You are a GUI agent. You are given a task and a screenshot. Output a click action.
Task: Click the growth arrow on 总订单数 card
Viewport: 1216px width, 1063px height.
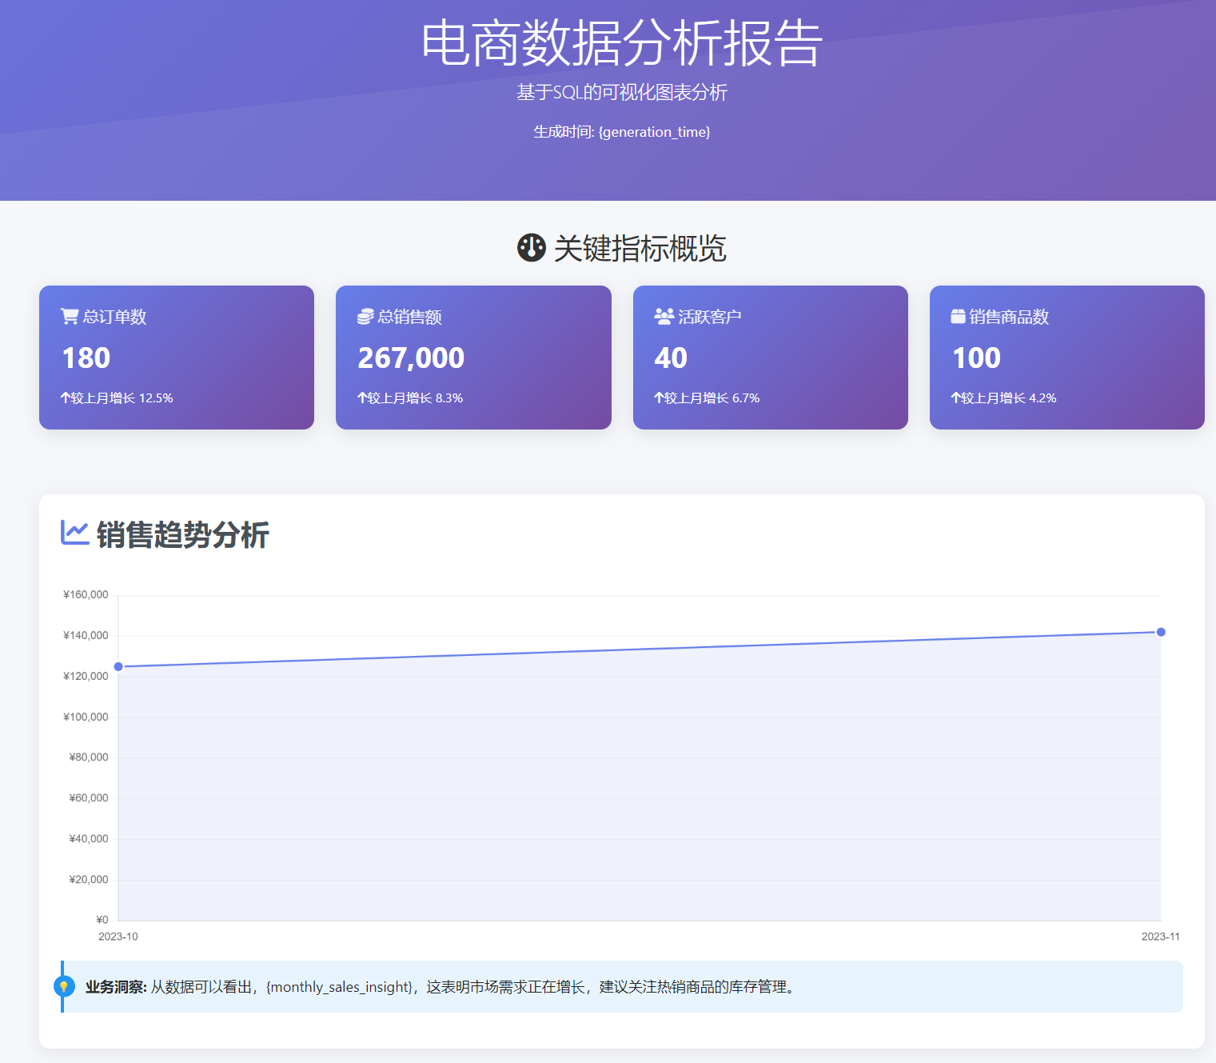pos(66,398)
